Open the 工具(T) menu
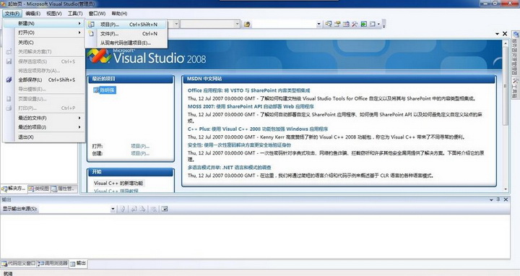Image resolution: width=520 pixels, height=276 pixels. coord(75,14)
